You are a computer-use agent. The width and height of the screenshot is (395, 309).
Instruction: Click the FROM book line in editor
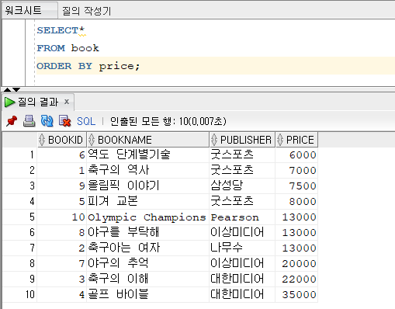(68, 48)
